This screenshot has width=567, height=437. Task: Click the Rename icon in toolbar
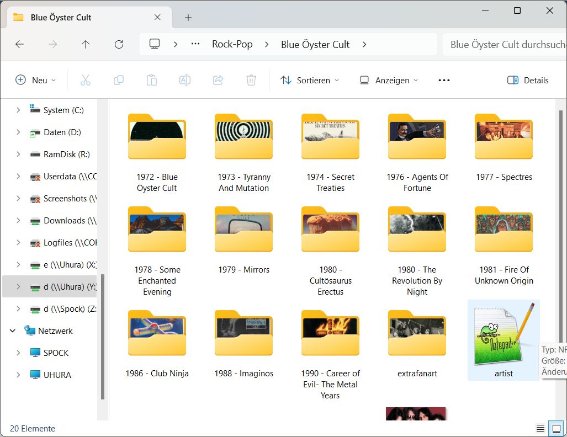point(185,80)
